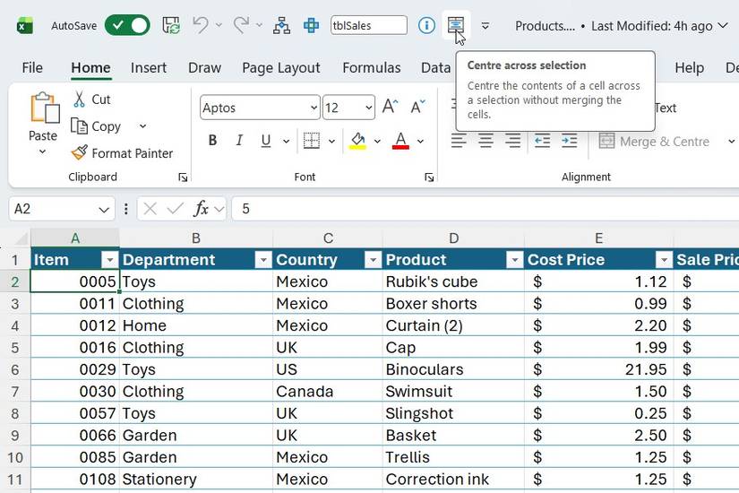Open the Page Layout tab
Image resolution: width=739 pixels, height=493 pixels.
pos(281,67)
